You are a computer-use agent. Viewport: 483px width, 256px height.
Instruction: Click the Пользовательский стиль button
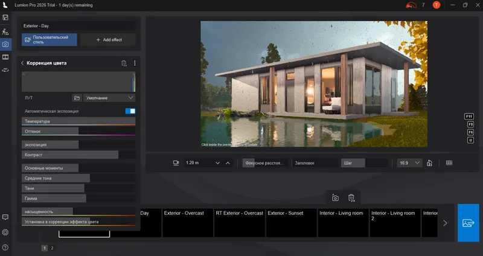50,40
